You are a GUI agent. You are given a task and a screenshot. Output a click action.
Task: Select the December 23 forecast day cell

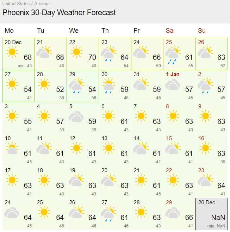115,54
